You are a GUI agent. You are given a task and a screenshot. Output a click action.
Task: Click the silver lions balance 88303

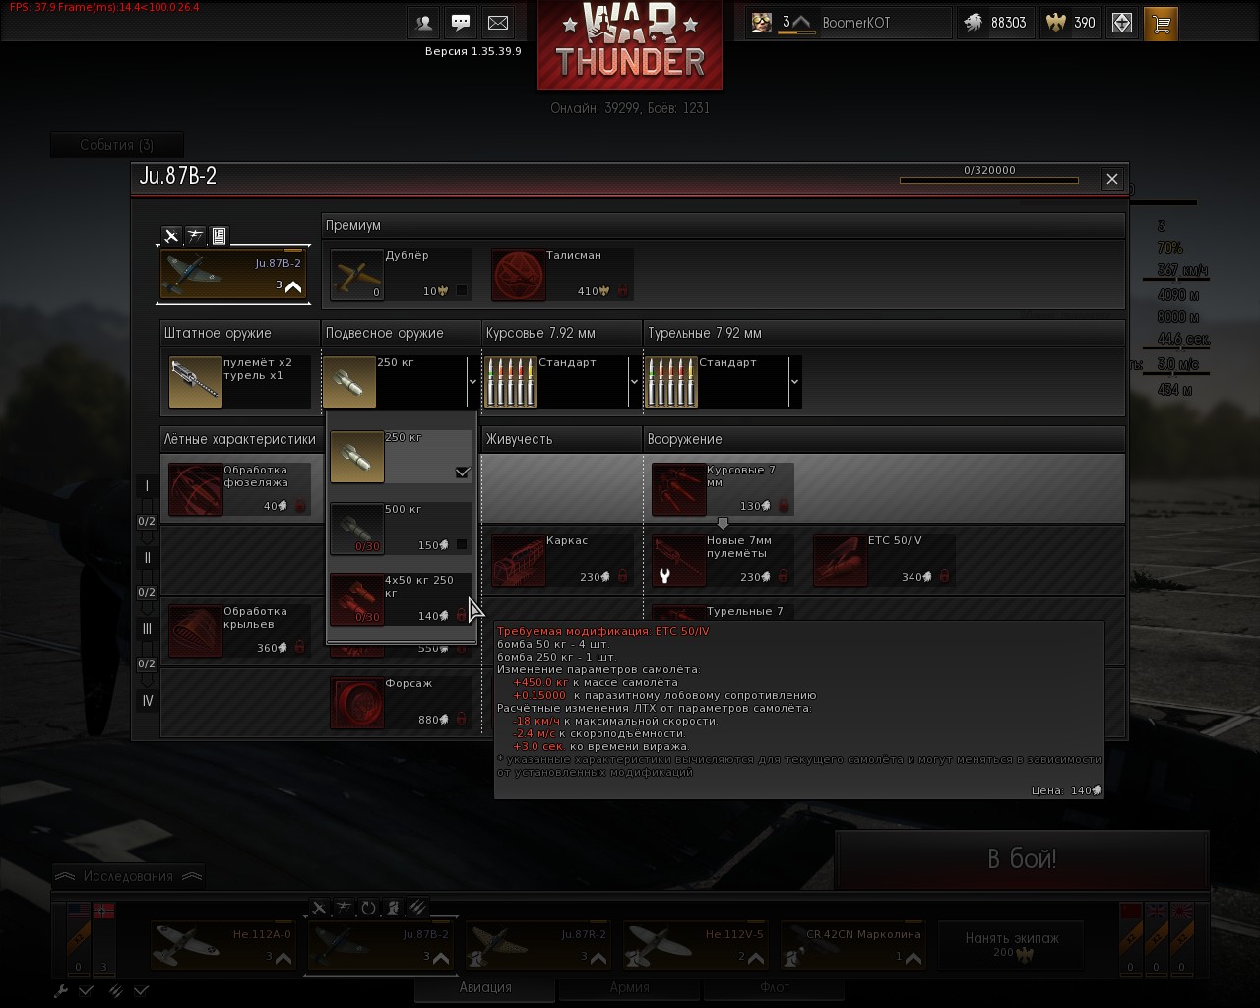point(996,23)
